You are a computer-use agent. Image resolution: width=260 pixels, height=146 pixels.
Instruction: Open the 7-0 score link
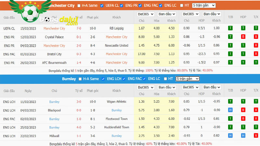(79, 28)
